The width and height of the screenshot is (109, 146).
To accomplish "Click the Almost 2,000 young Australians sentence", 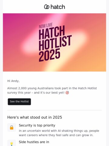I will tap(52, 88).
